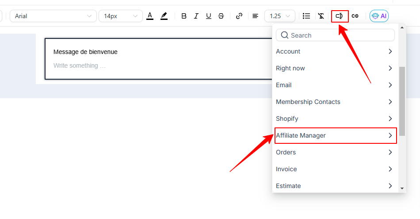Insert a hyperlink with the link icon
Image resolution: width=420 pixels, height=219 pixels.
239,16
